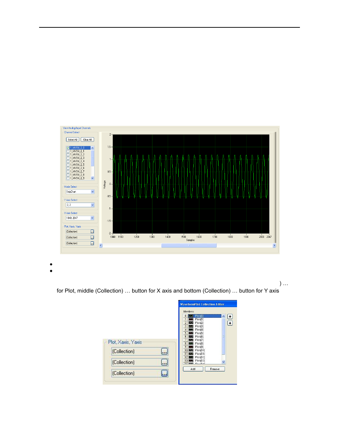339x439 pixels.
Task: Uncheck channel 1_MVSN_2_0
Action: (x=68, y=148)
